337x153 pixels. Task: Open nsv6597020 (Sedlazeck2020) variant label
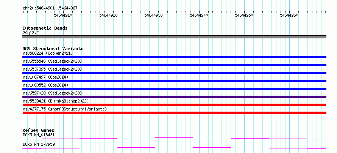[52, 93]
